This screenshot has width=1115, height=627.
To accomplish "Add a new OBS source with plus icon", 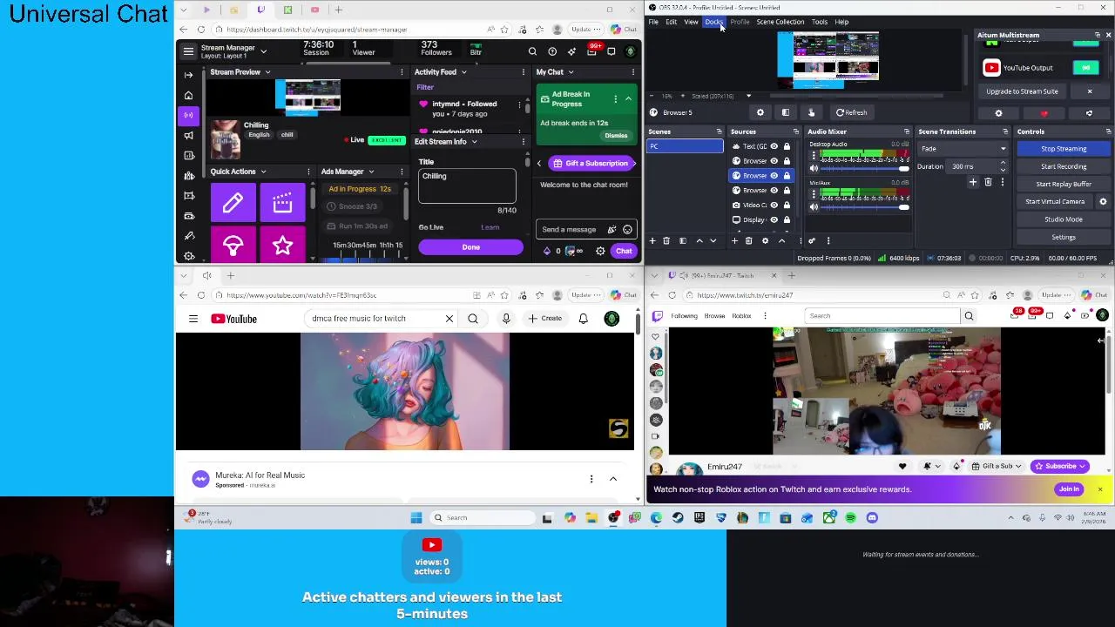I will tap(734, 241).
